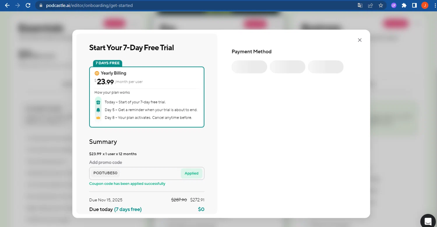Click the struck-through $287.90 price
The width and height of the screenshot is (437, 227).
[179, 200]
